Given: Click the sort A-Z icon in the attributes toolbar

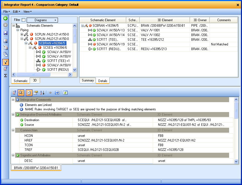Looking at the screenshot, I should pos(42,93).
